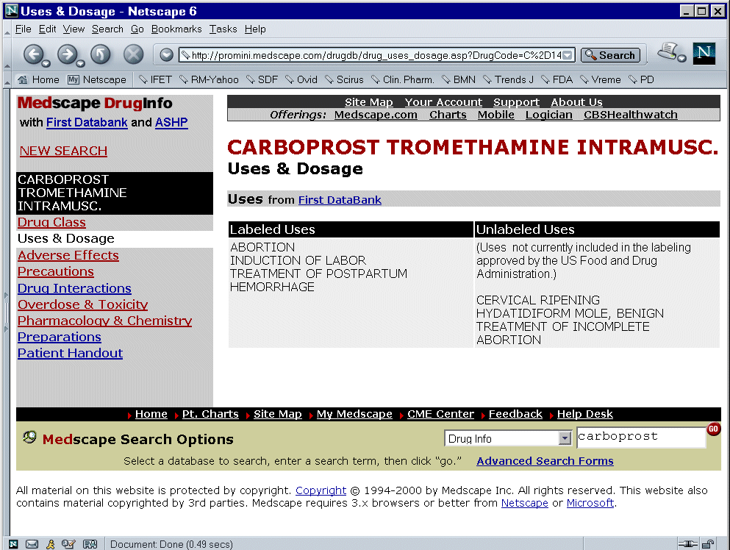The height and width of the screenshot is (550, 730).
Task: Open the SDF bookmark
Action: pyautogui.click(x=262, y=79)
